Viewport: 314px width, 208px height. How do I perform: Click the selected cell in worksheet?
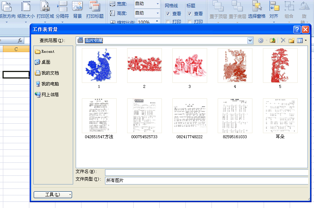(x=16, y=75)
